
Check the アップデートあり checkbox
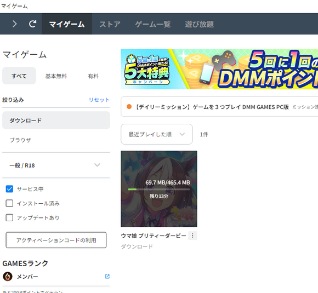pyautogui.click(x=9, y=217)
